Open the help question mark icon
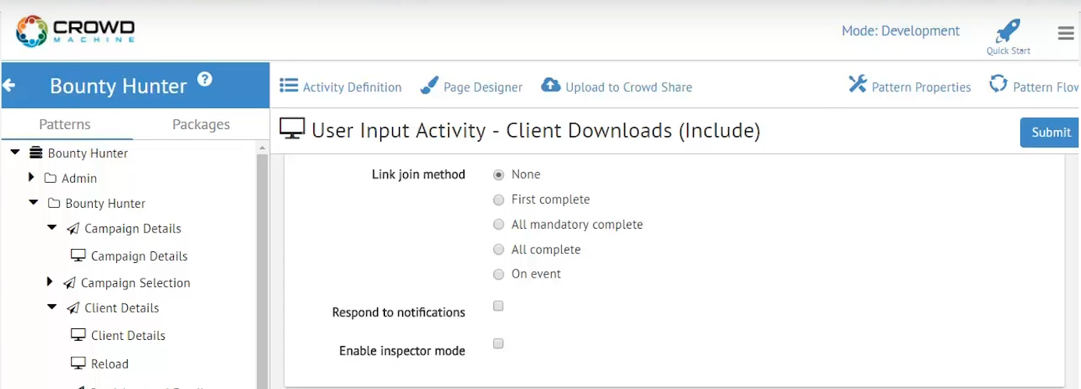The width and height of the screenshot is (1081, 389). [204, 79]
